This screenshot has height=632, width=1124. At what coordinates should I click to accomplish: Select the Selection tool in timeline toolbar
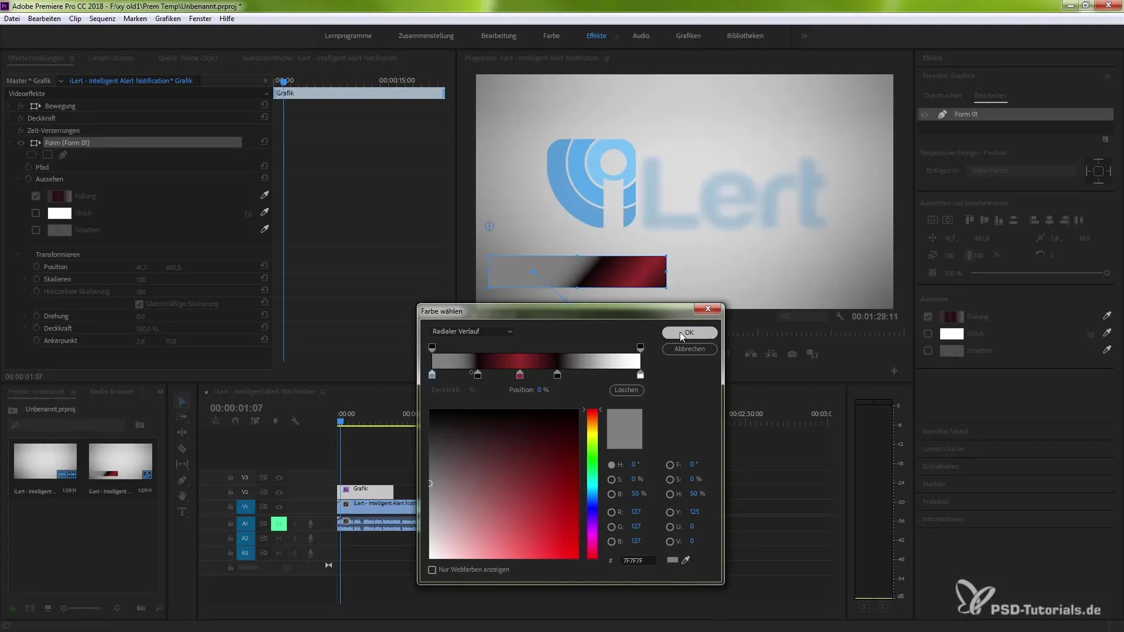182,401
